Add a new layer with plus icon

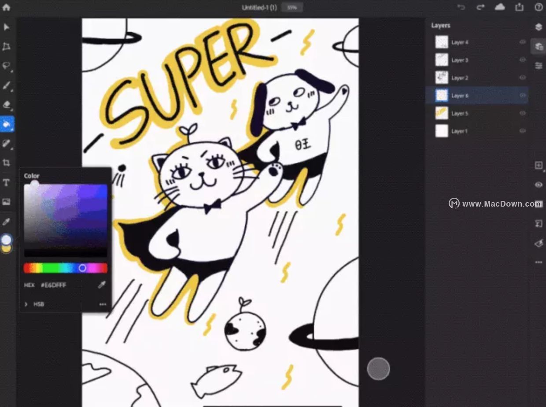(539, 165)
